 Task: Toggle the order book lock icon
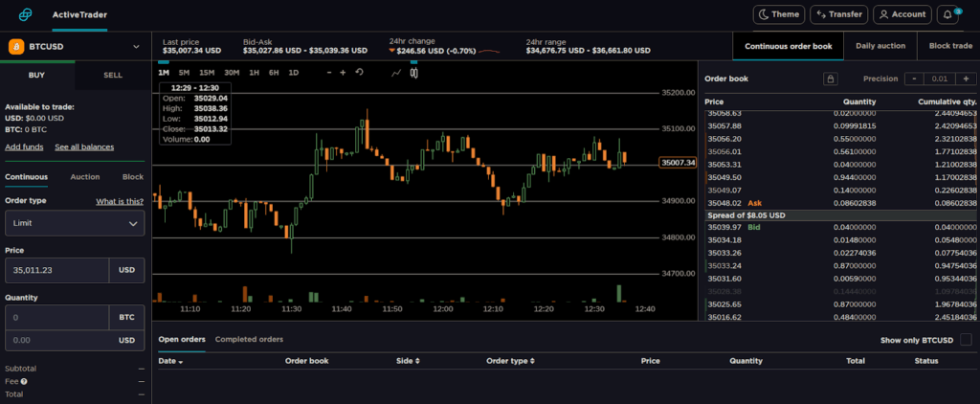coord(830,79)
